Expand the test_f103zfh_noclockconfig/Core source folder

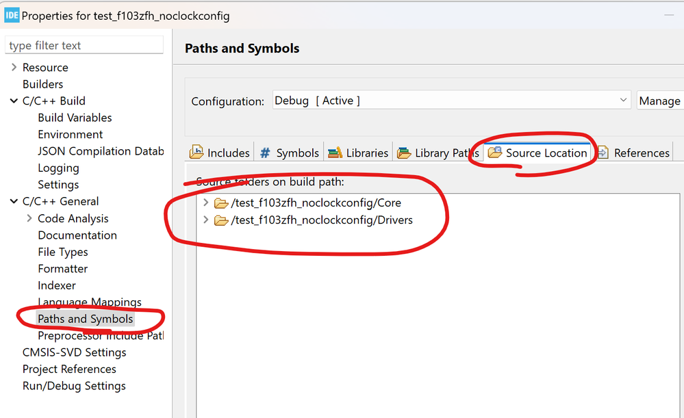click(206, 203)
